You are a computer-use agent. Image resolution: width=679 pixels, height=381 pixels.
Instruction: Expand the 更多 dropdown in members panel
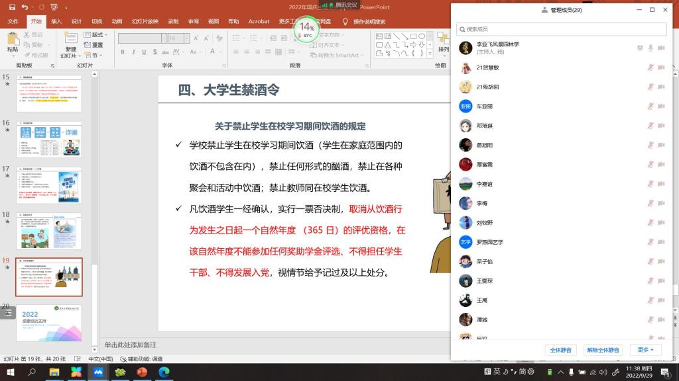pyautogui.click(x=645, y=350)
